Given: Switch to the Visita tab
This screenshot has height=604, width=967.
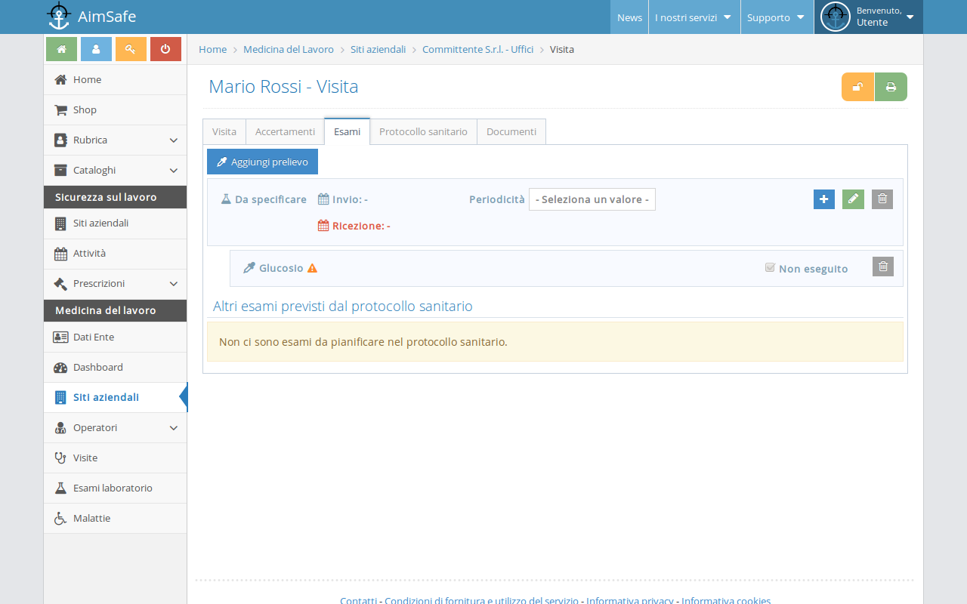Looking at the screenshot, I should [224, 131].
